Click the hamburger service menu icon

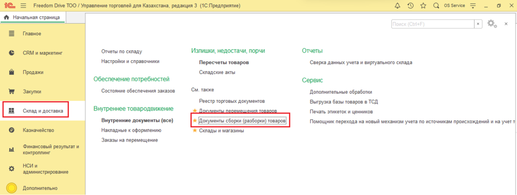(x=23, y=6)
